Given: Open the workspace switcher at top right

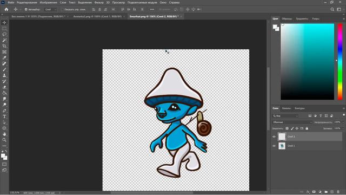Looking at the screenshot, I should pos(339,10).
